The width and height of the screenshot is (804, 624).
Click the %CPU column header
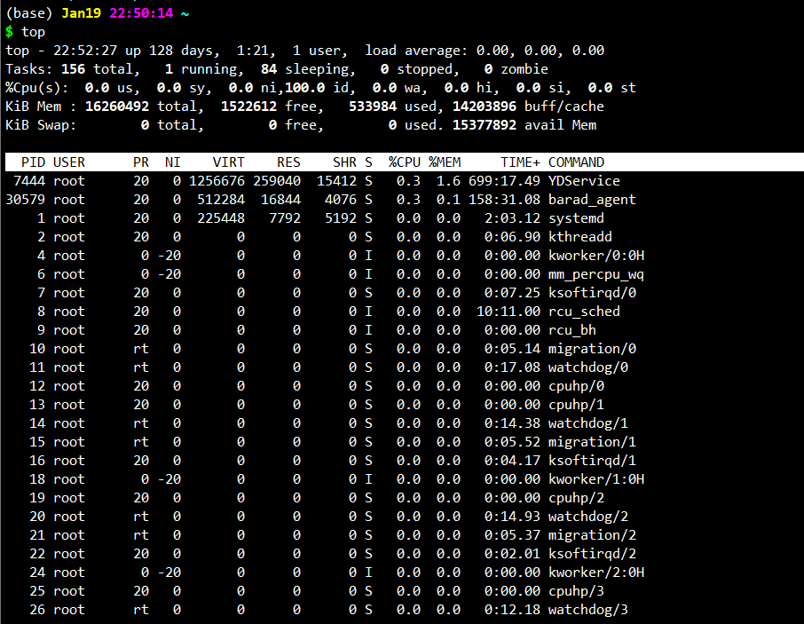click(405, 162)
